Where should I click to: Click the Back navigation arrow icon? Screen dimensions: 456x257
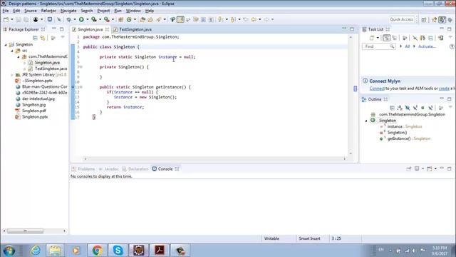254,19
